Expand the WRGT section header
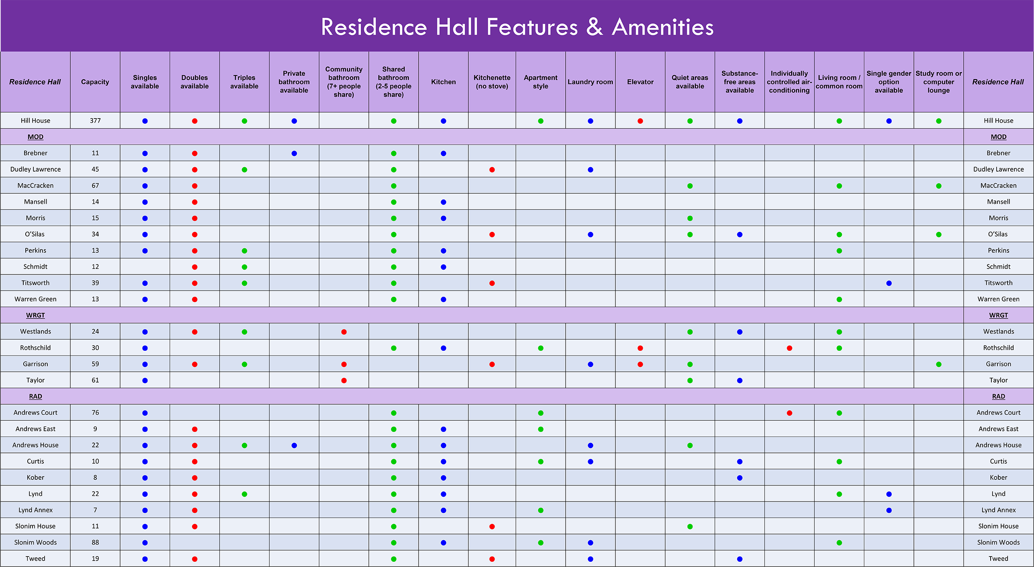The height and width of the screenshot is (567, 1034). [35, 315]
